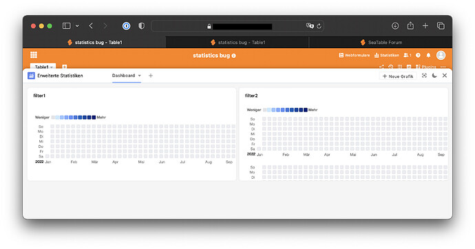Toggle the Safari sidebar icon

tap(66, 26)
